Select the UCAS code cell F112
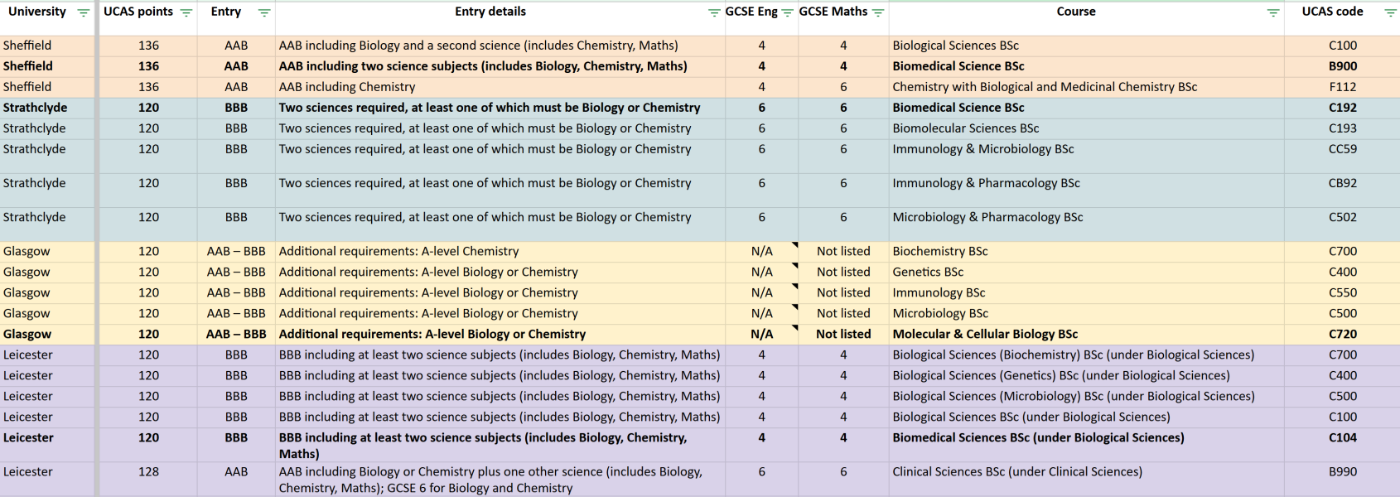This screenshot has width=1400, height=497. [1342, 87]
